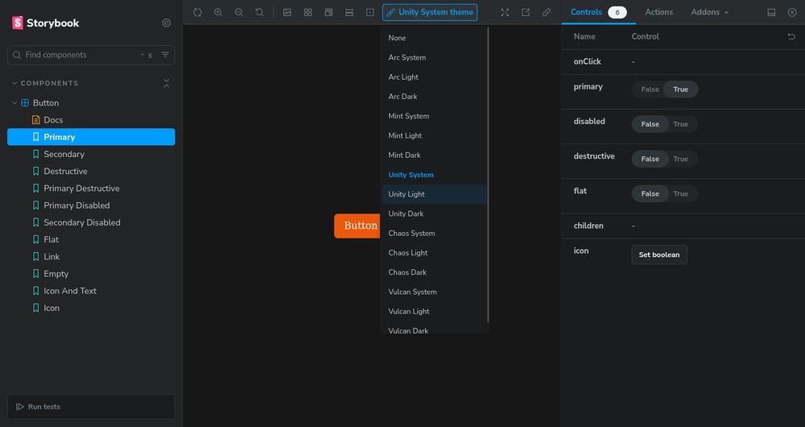This screenshot has width=805, height=427.
Task: Focus the Find components search field
Action: pyautogui.click(x=91, y=55)
